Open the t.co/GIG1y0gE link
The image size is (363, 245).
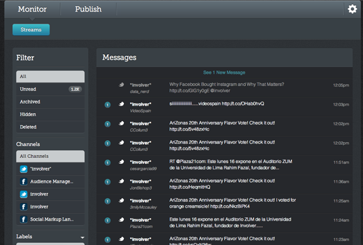[x=190, y=91]
